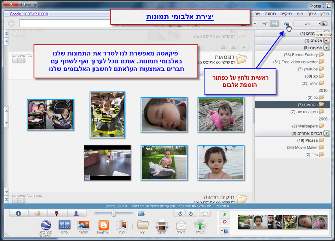Open the filter dropdown arrow beside view buttons
335x241 pixels.
pyautogui.click(x=255, y=24)
